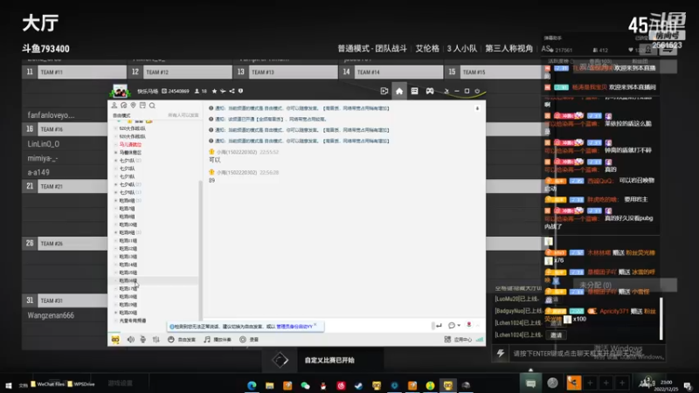The width and height of the screenshot is (699, 393).
Task: Click the 录音 record button
Action: (x=249, y=340)
